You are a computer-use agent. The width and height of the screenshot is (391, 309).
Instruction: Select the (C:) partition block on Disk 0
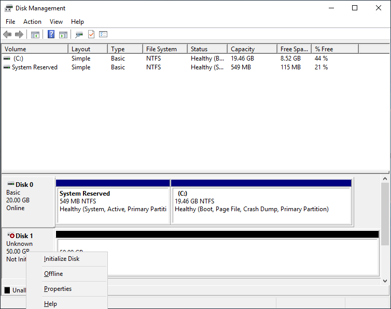[261, 202]
